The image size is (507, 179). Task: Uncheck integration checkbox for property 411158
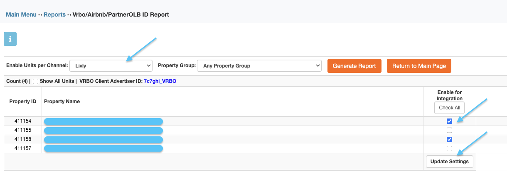[449, 139]
